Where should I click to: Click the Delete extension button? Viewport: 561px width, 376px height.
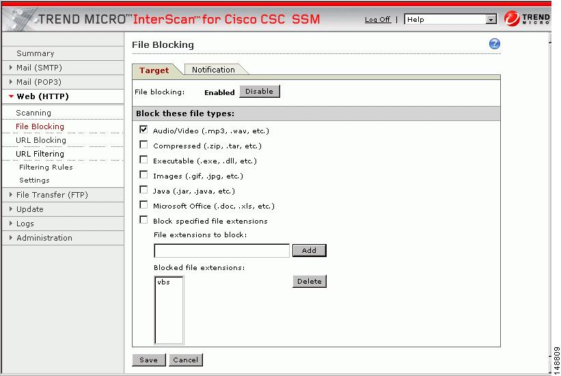coord(309,281)
